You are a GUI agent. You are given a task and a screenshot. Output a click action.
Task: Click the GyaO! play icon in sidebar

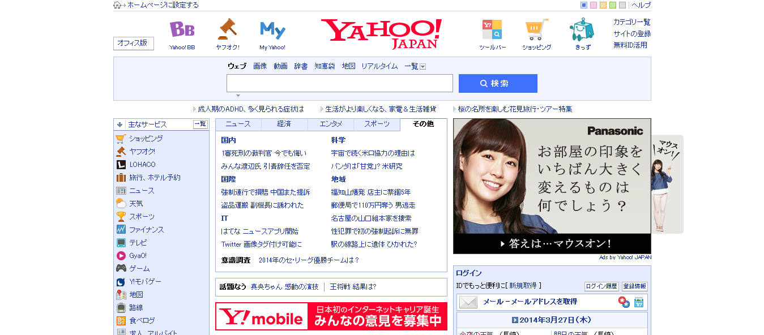click(121, 256)
